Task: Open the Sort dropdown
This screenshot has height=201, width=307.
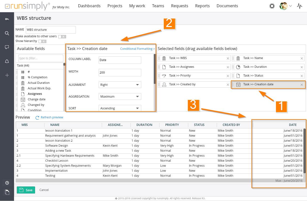Action: point(120,108)
